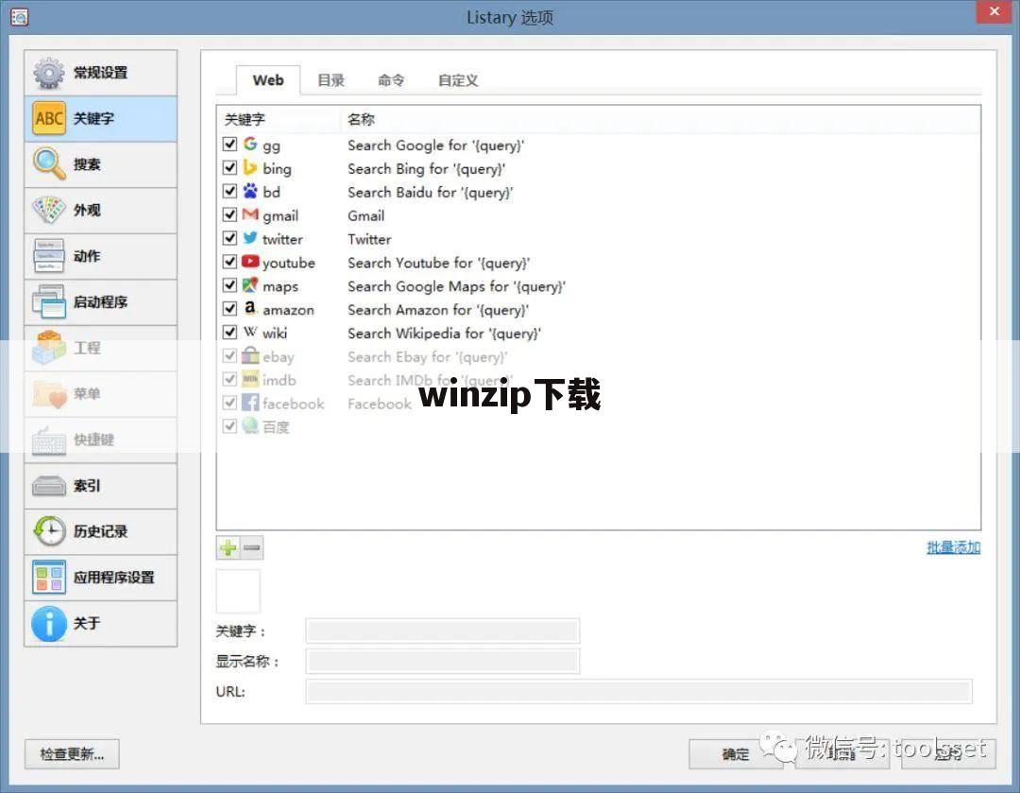Click the Facebook icon in facebook row

point(250,403)
